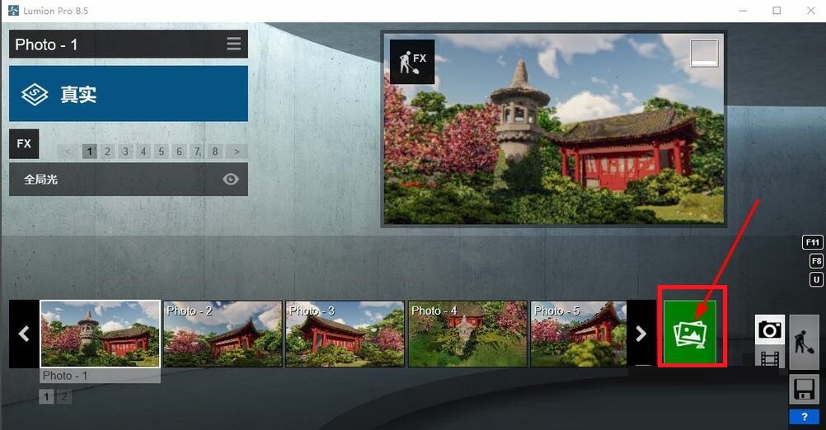Switch to Photo mode camera icon
The width and height of the screenshot is (826, 430).
770,330
